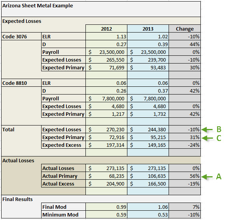Select Code 3076 D value 0.27
The width and height of the screenshot is (228, 220).
106,44
